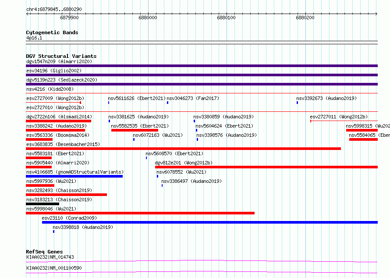Click the small blue marker under nsv3398818
390x278 pixels.
(54, 232)
